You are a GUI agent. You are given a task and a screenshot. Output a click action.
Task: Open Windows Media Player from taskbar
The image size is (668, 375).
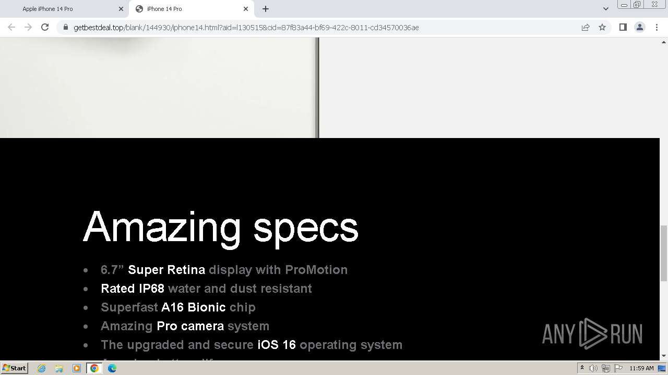click(x=77, y=368)
